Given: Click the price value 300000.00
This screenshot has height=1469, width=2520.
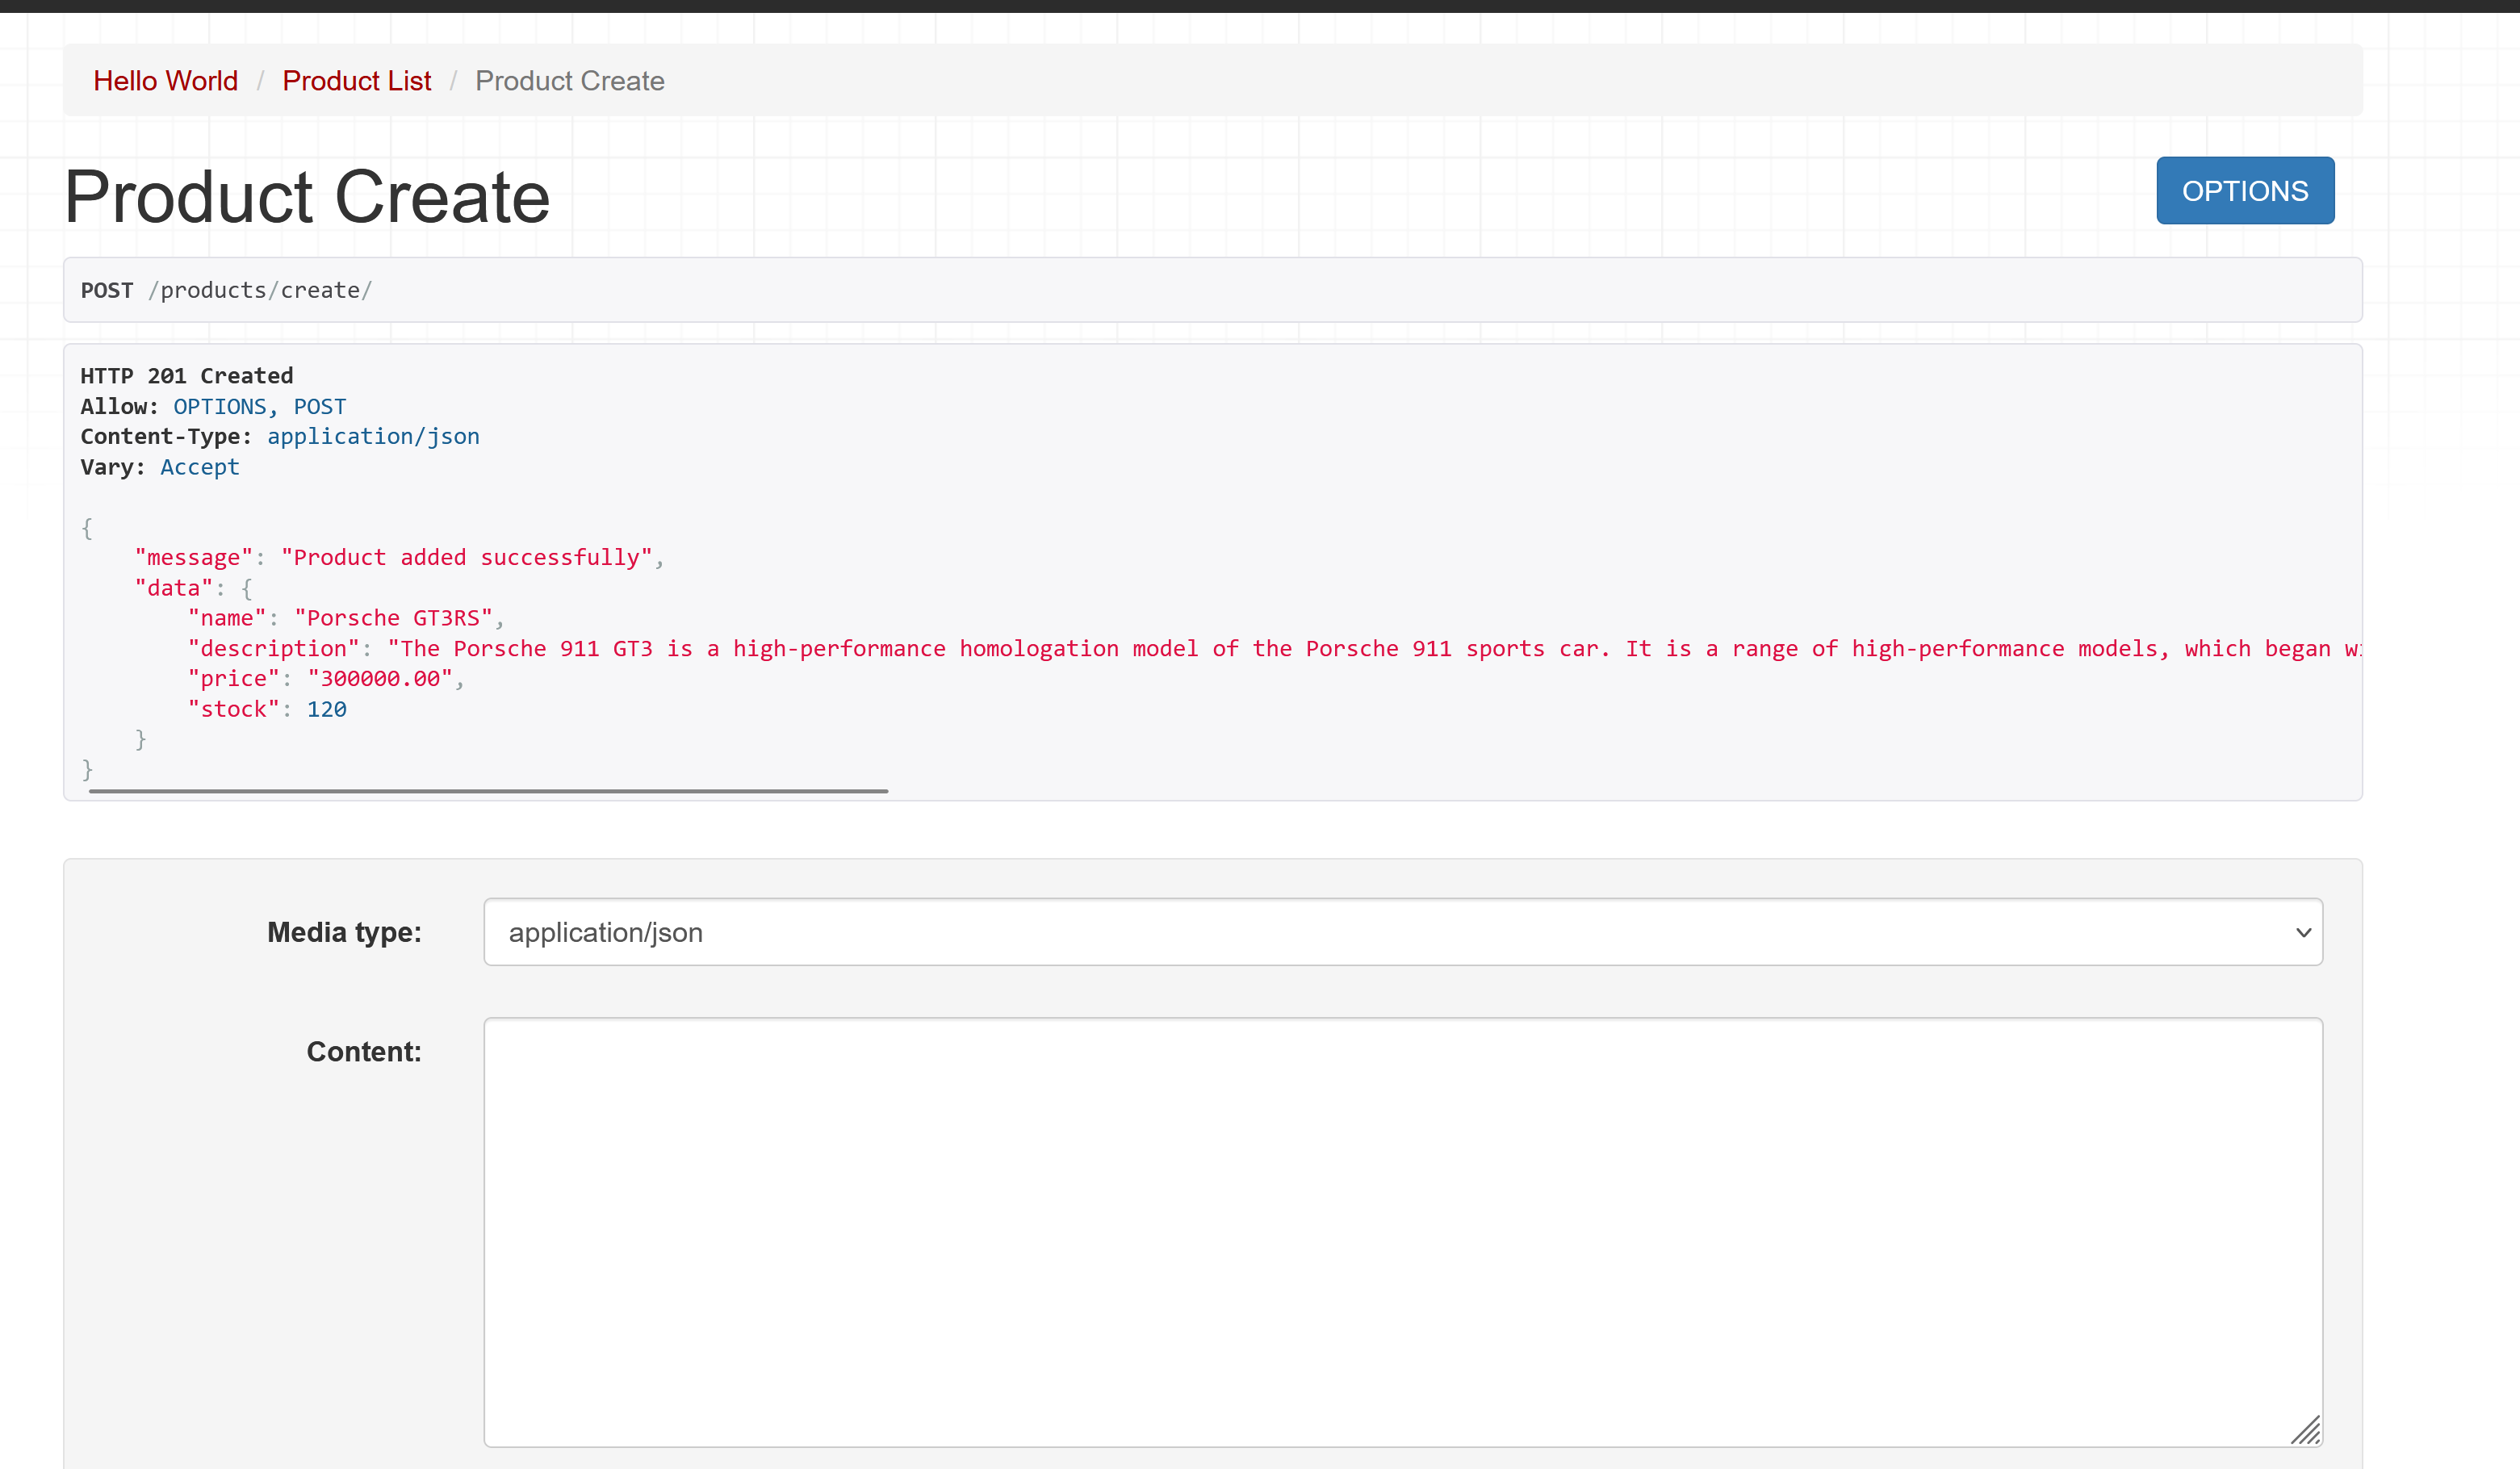Looking at the screenshot, I should (380, 679).
